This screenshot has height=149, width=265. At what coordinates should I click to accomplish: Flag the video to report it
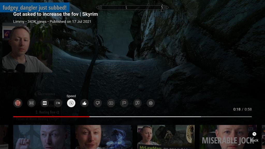124,103
